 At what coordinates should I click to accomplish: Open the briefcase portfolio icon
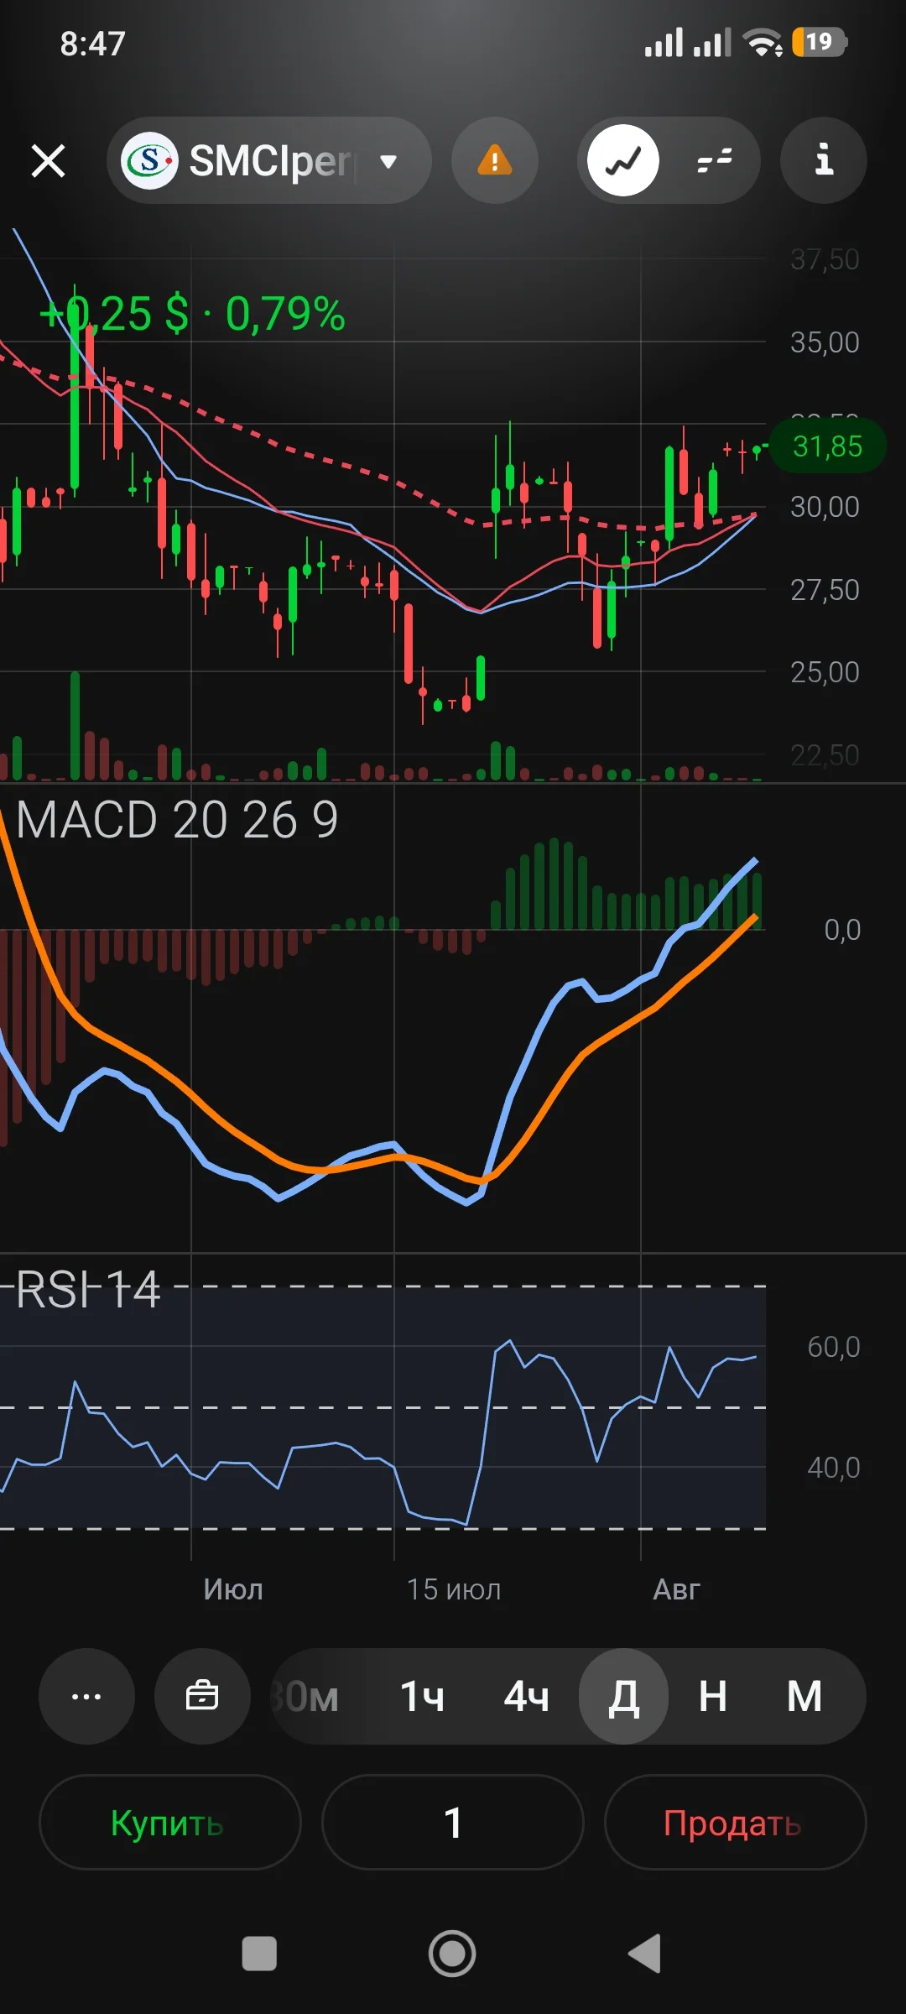click(202, 1696)
